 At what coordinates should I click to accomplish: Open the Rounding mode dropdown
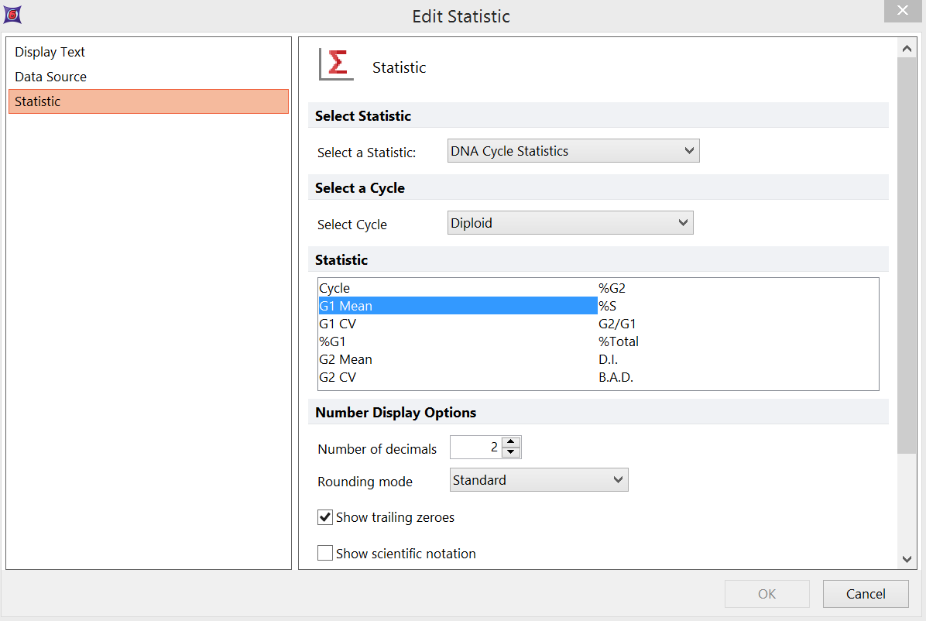tap(538, 480)
